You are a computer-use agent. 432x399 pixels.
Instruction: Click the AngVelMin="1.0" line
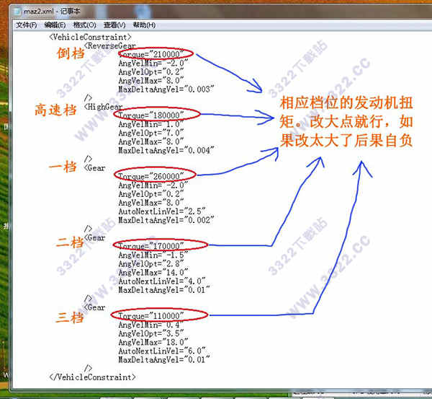pyautogui.click(x=151, y=124)
